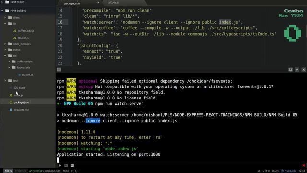
Task: Expand the client folder arrow
Action: [x=5, y=17]
